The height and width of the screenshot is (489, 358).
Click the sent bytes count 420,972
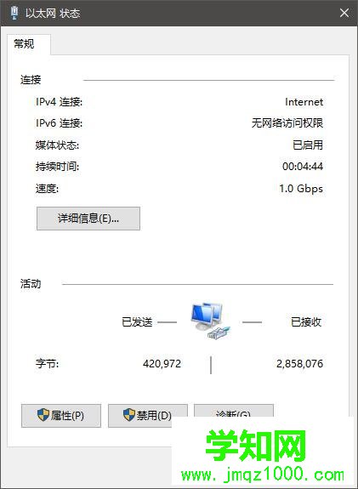162,364
